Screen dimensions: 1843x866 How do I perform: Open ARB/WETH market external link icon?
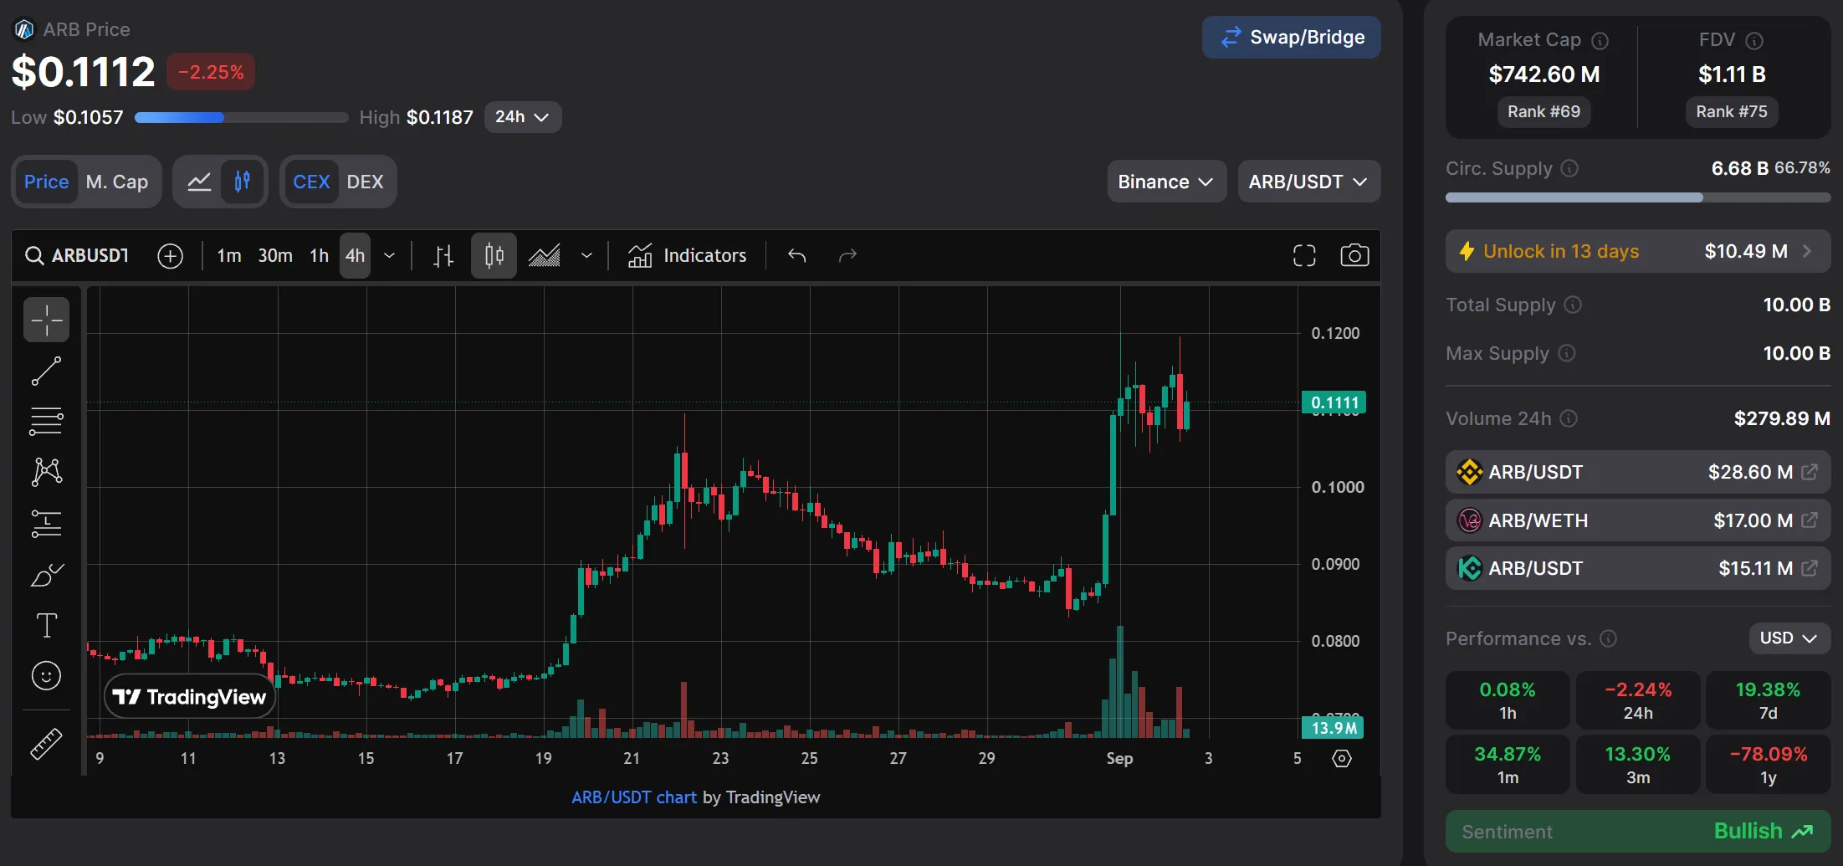coord(1809,520)
